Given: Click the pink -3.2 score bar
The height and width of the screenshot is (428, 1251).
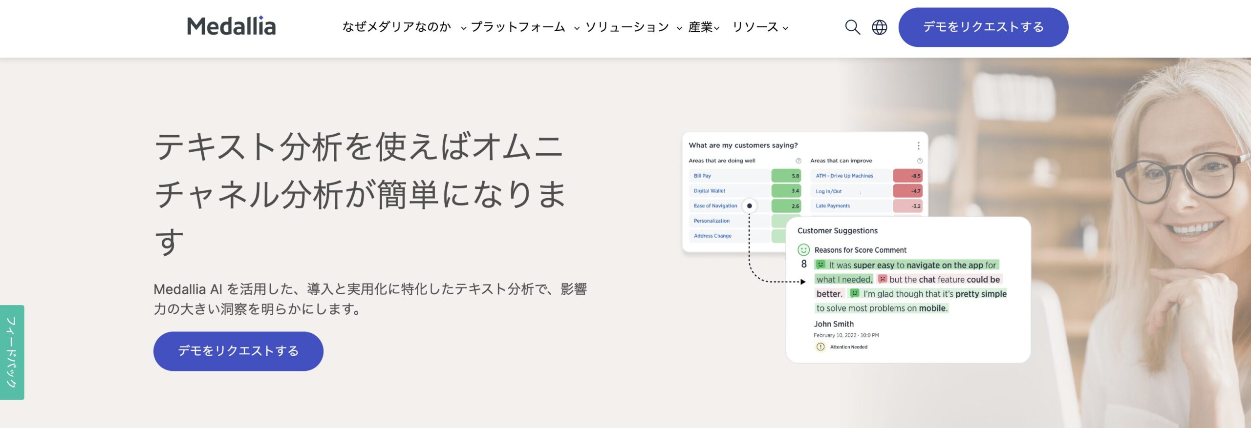Looking at the screenshot, I should point(907,206).
